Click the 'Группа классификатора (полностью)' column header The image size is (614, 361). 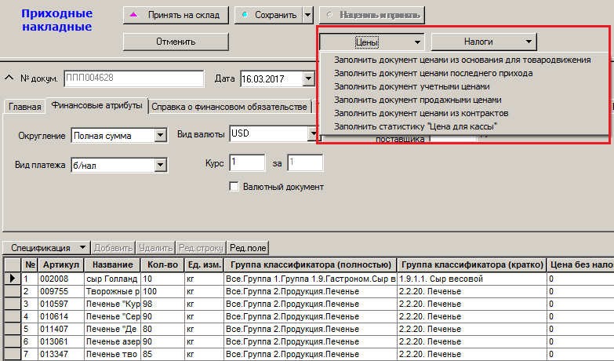[x=311, y=265]
